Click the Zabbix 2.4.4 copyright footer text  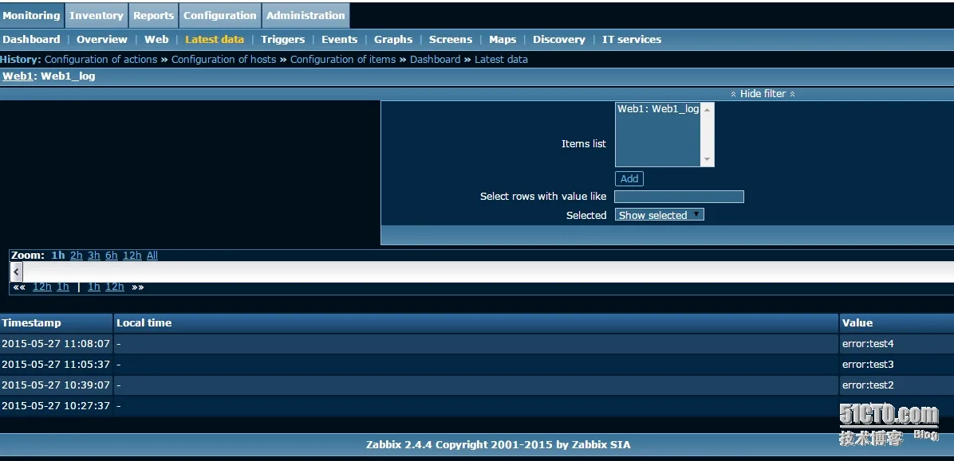(499, 444)
